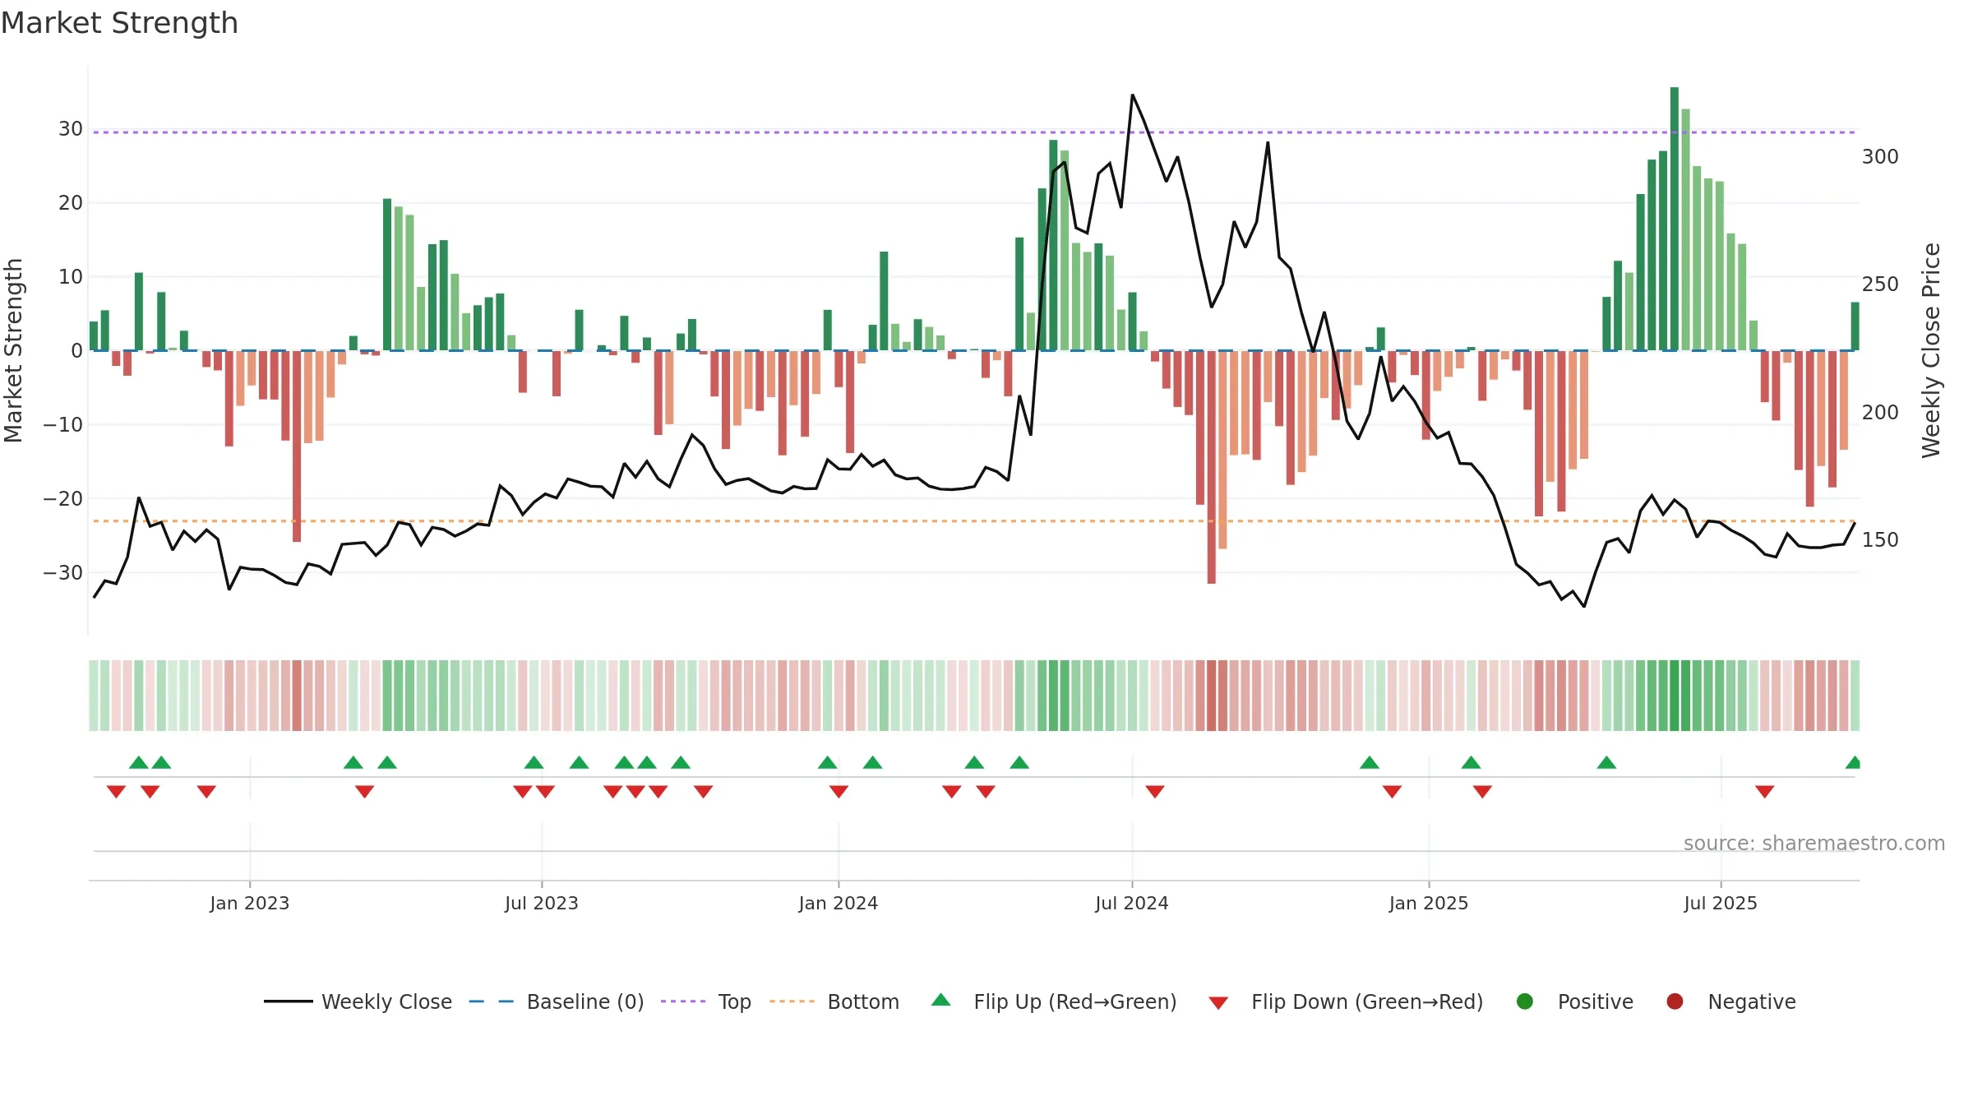
Task: Click the Jul 2025 x-axis label
Action: click(x=1721, y=903)
